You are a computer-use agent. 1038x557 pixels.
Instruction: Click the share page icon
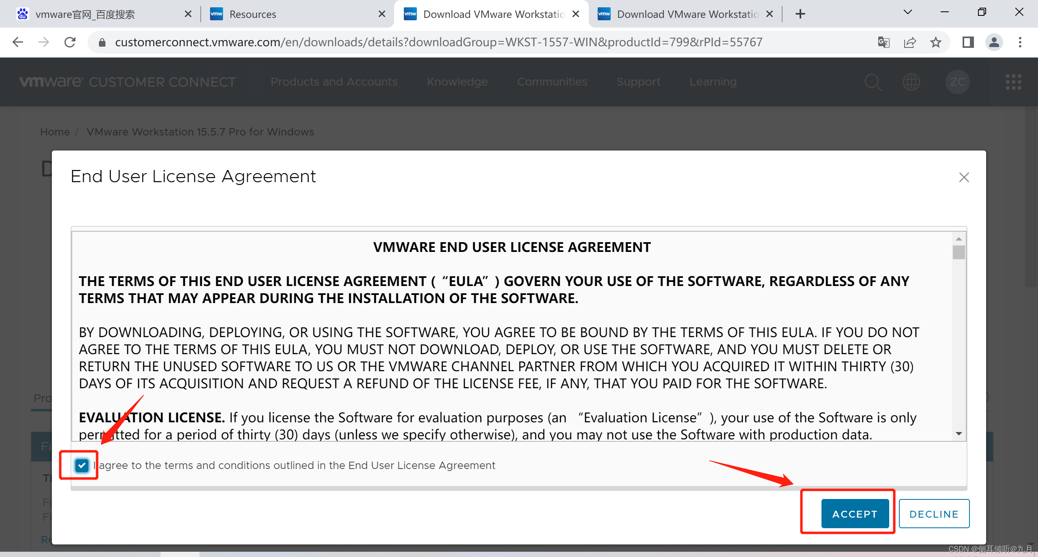[909, 42]
